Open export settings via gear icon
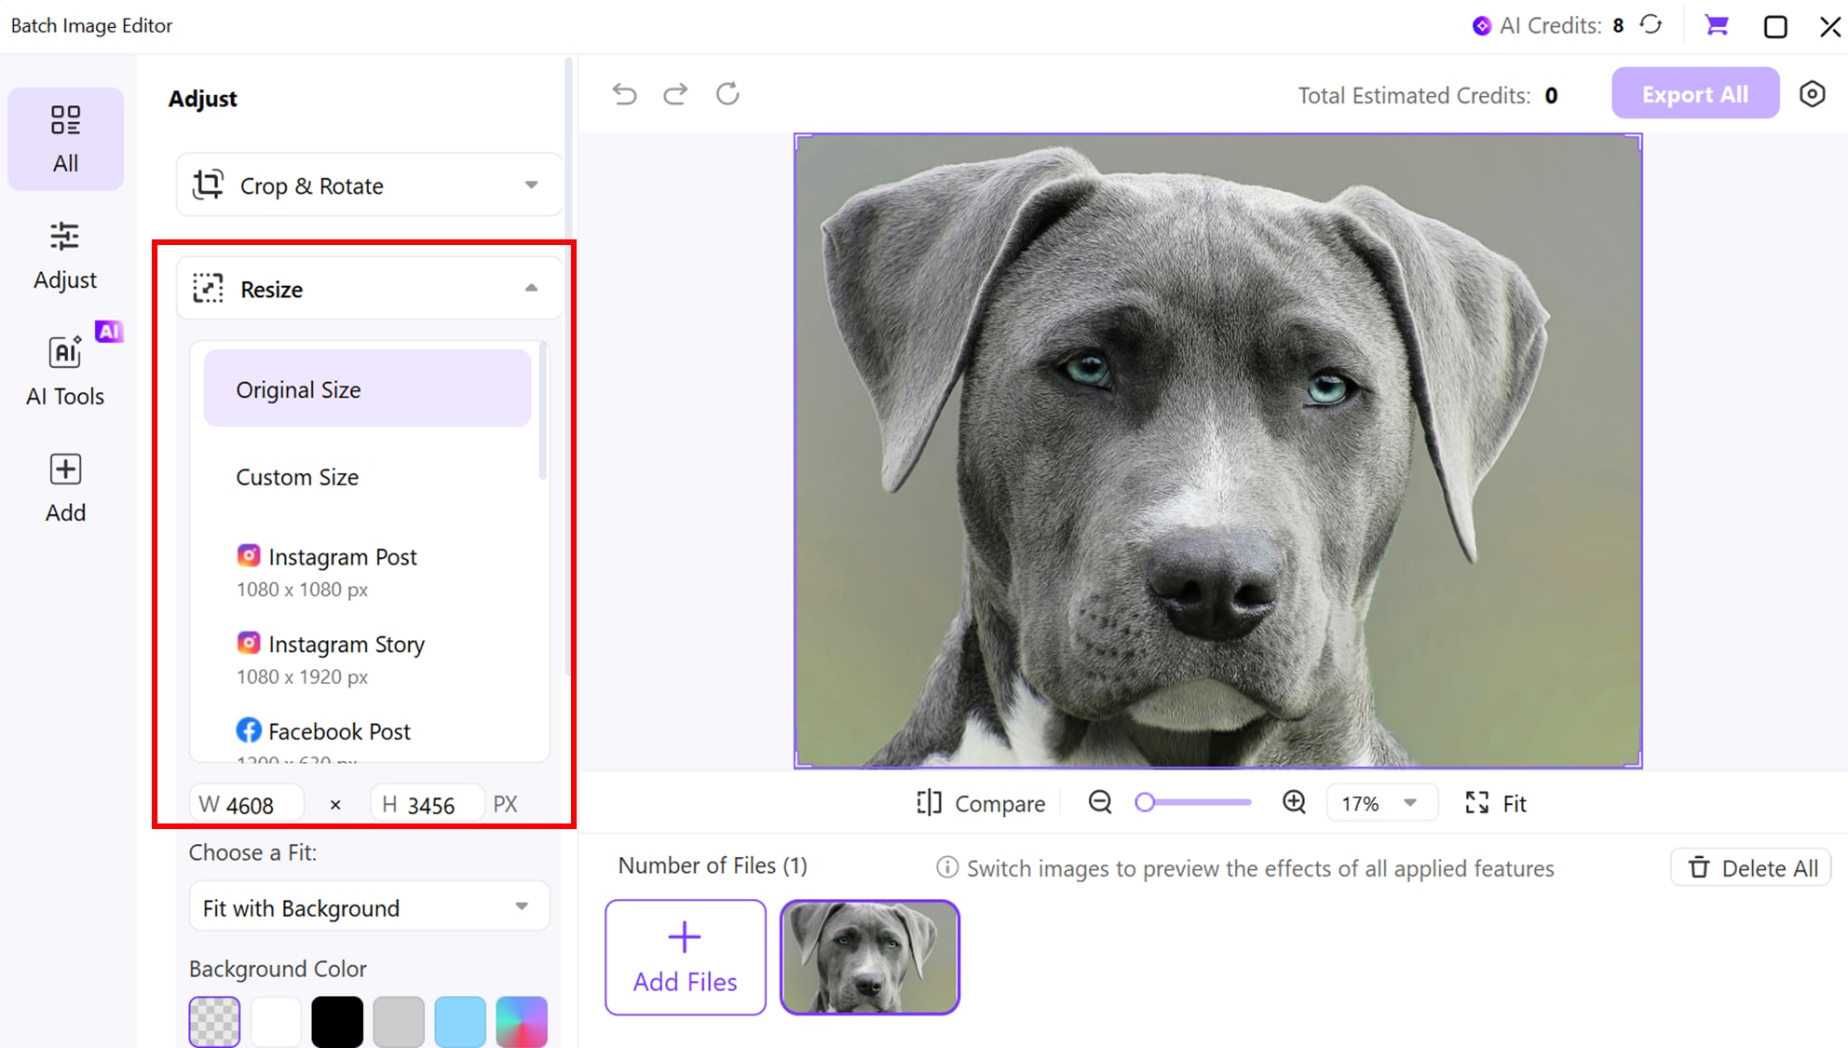 [x=1813, y=93]
